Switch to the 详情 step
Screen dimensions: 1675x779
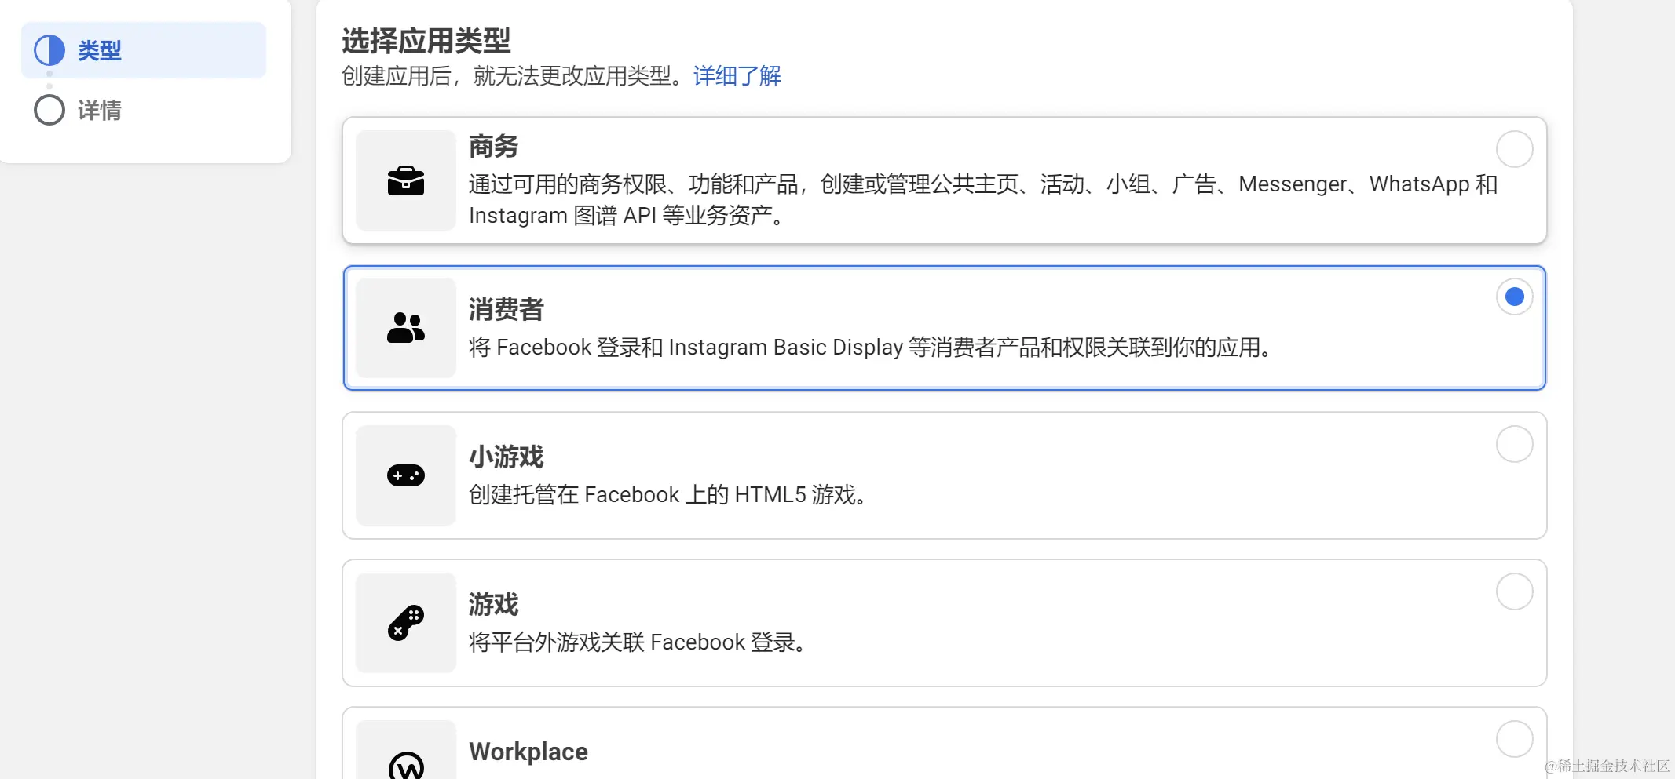100,110
